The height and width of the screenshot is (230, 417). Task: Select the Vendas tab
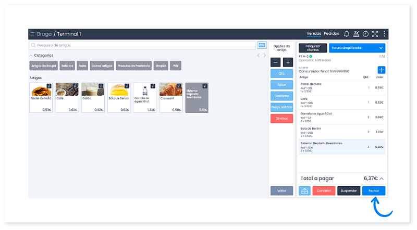tap(314, 34)
